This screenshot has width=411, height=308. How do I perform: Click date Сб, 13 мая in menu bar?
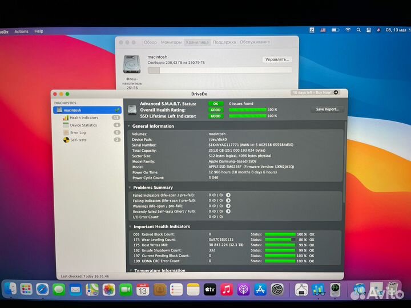pos(396,30)
